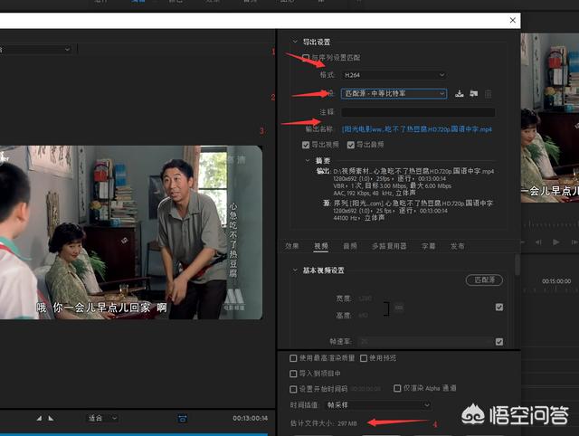Click the VBR target bitrate summary line

(x=392, y=185)
